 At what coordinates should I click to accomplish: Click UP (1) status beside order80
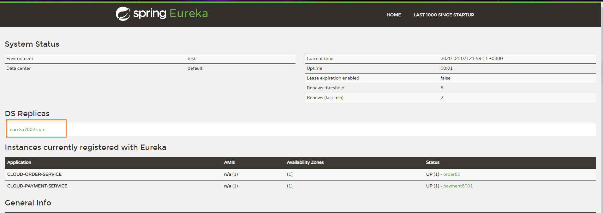(433, 174)
